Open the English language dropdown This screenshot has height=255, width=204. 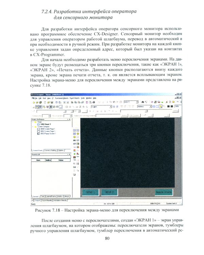point(111,107)
